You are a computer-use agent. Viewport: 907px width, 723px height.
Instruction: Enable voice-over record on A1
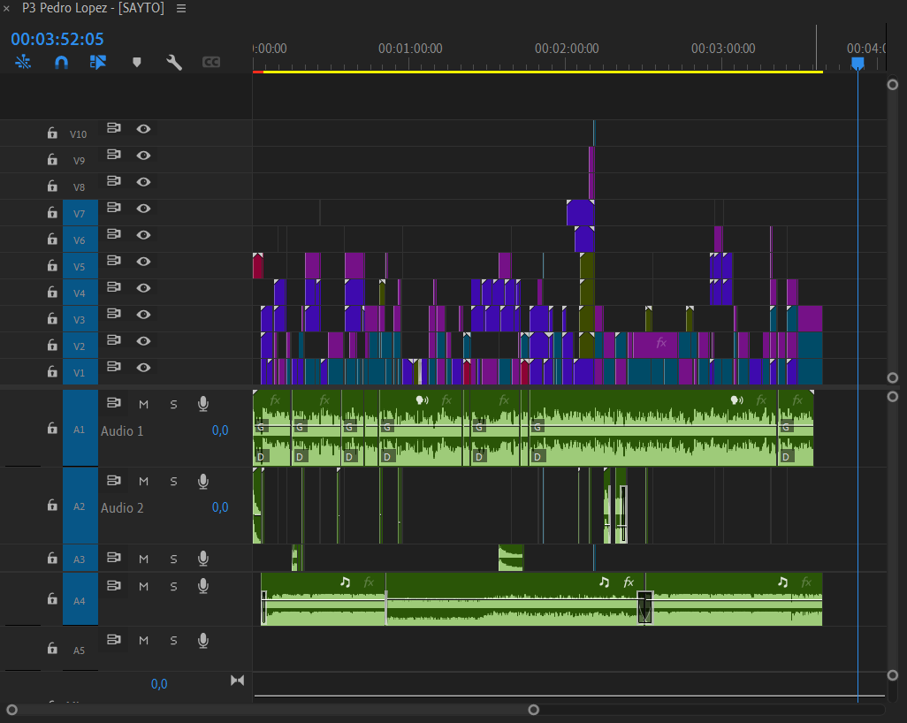pos(203,404)
